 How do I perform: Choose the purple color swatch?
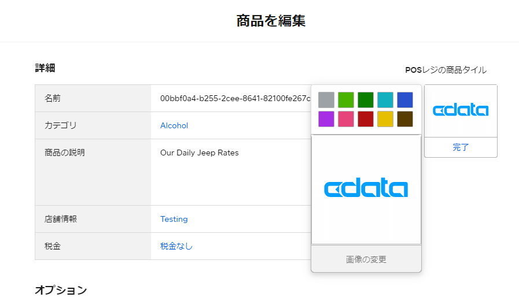326,119
